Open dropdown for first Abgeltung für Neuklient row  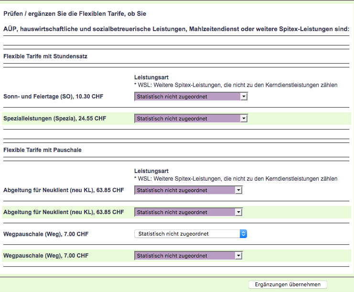[188, 190]
